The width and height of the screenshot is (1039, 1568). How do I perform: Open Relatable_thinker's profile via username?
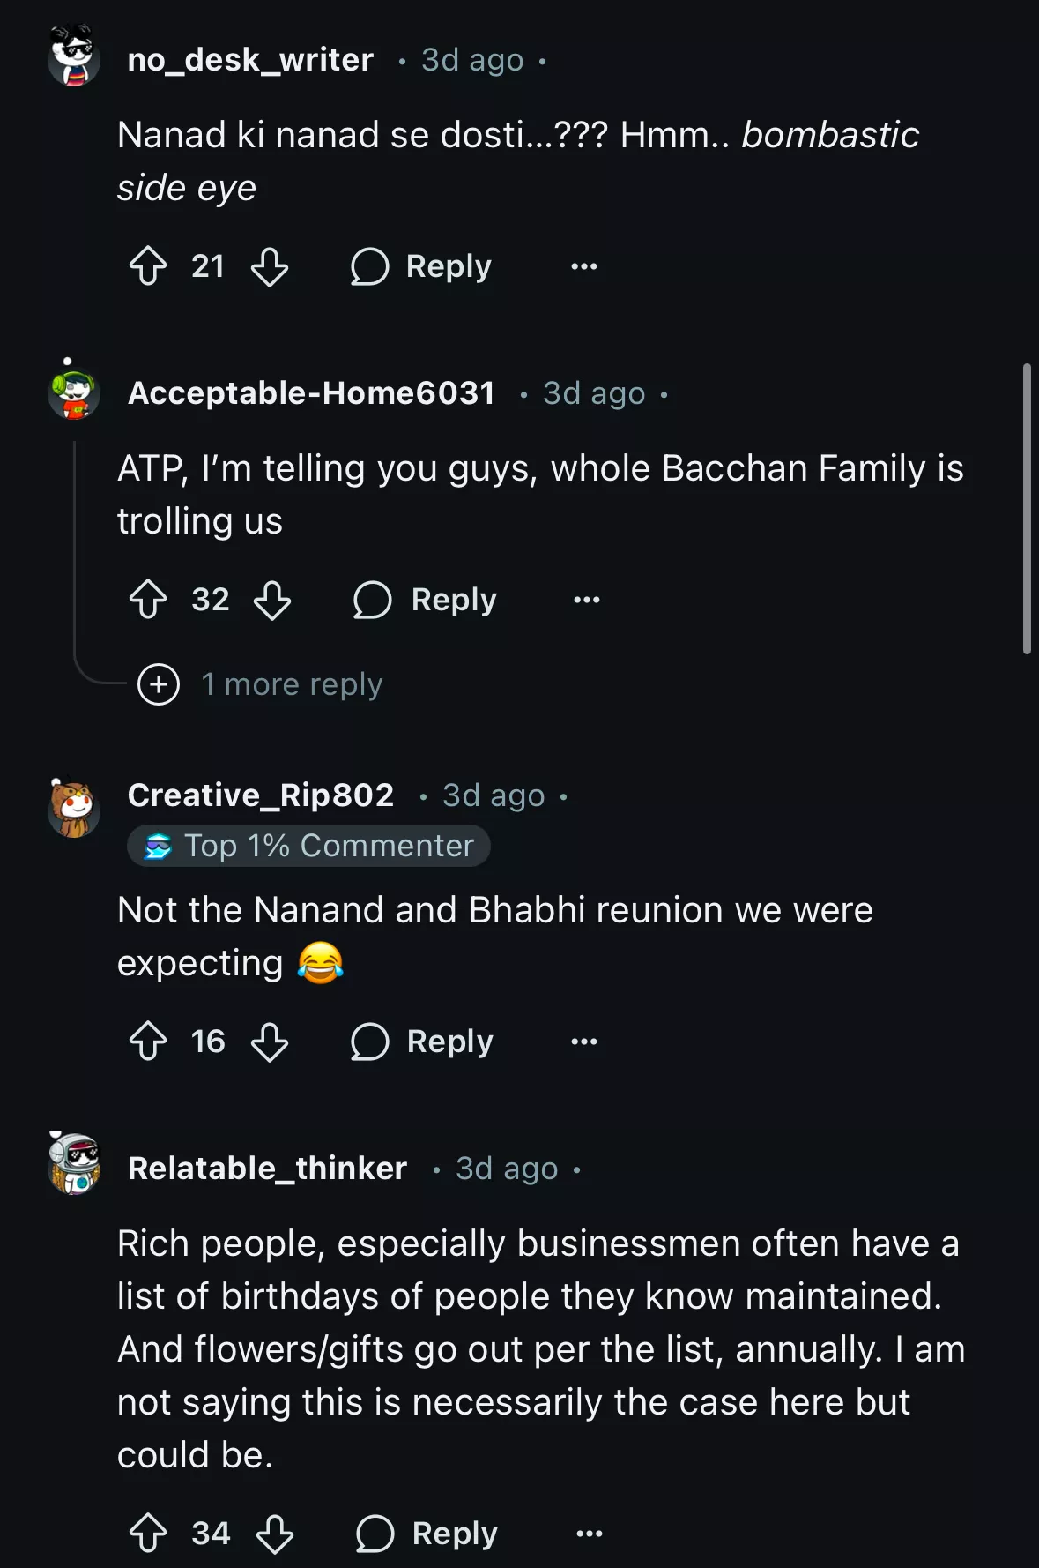[267, 1169]
